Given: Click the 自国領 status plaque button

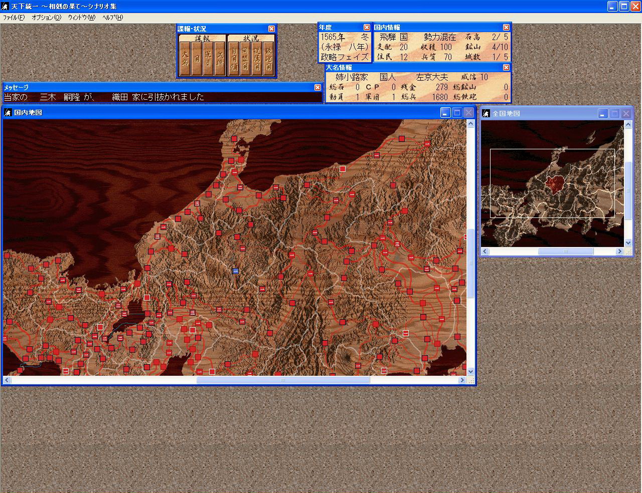Looking at the screenshot, I should (233, 59).
